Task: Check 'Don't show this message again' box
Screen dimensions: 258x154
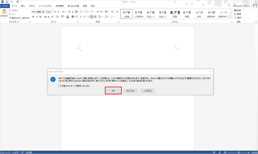Action: pyautogui.click(x=60, y=86)
